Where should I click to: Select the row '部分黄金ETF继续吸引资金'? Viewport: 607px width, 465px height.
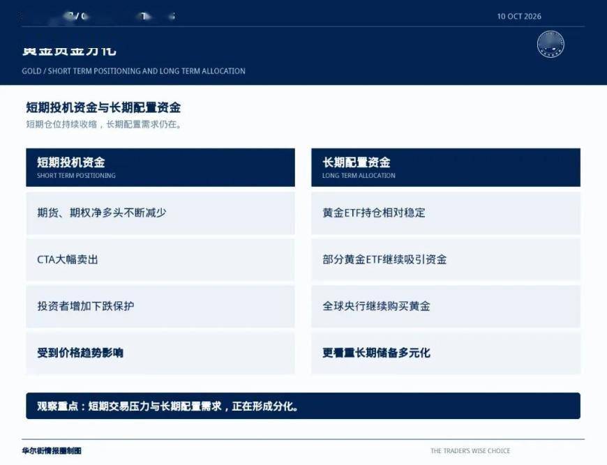pos(446,259)
